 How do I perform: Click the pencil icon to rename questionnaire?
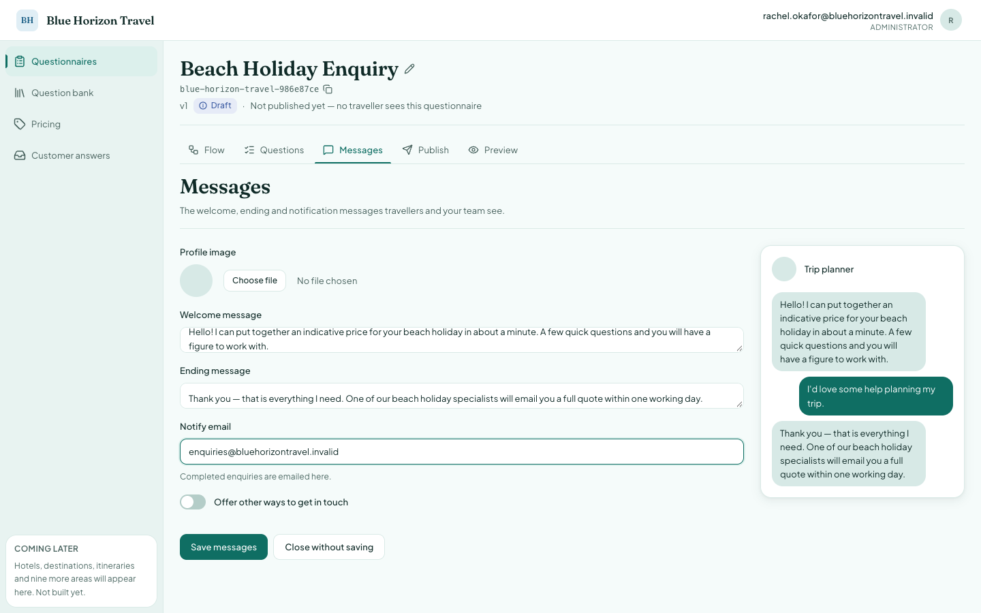point(409,69)
